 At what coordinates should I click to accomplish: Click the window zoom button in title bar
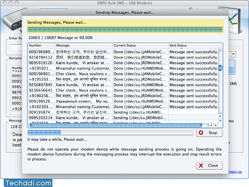point(17,3)
